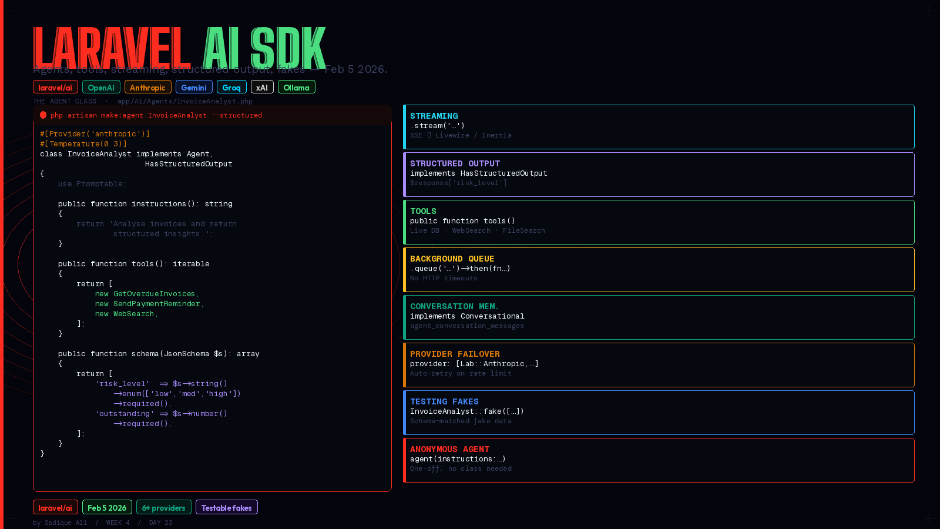Click the php artisan make:agent command line

(x=156, y=115)
